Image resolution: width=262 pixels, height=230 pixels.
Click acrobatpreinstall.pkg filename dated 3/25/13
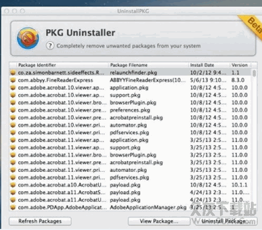(136, 162)
